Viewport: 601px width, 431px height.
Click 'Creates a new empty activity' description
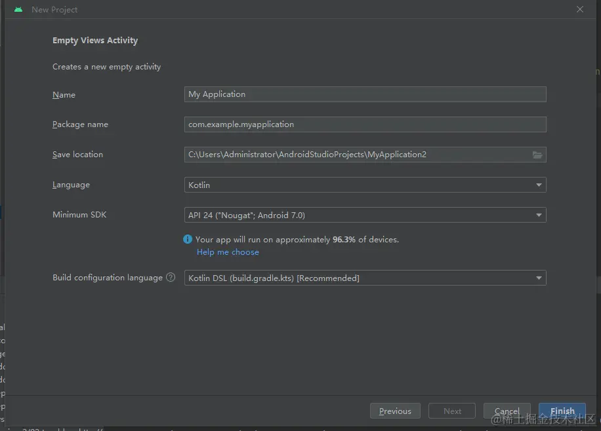point(106,67)
